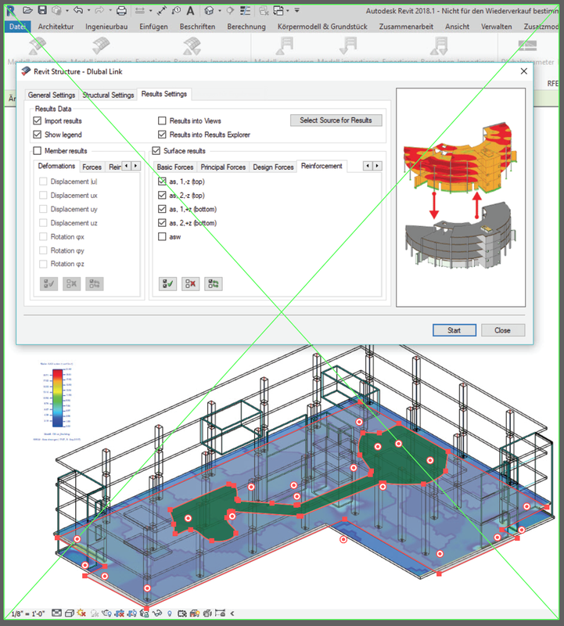The image size is (564, 626).
Task: Deselect all surface results with red X icon
Action: click(190, 284)
